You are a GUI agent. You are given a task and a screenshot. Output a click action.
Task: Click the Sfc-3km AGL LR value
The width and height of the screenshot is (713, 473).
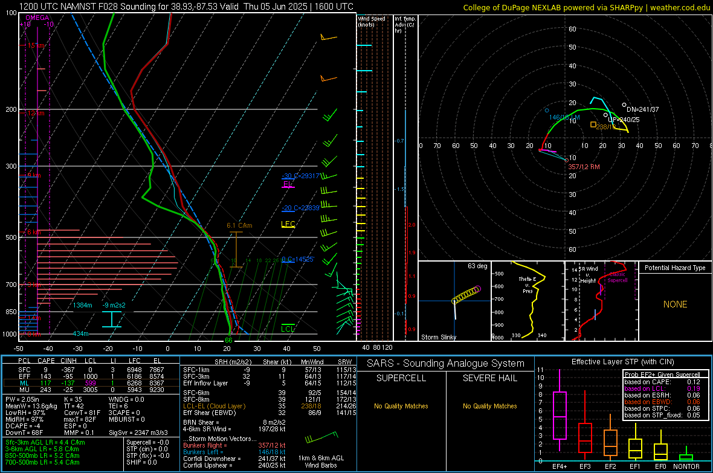(45, 442)
